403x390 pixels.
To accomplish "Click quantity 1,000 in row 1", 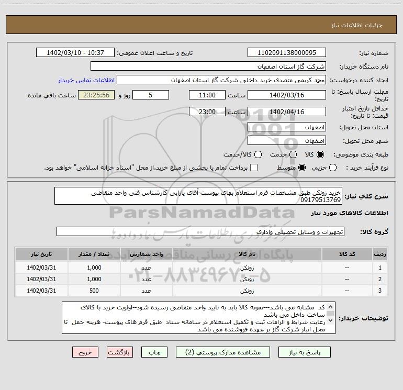I will coord(94,268).
